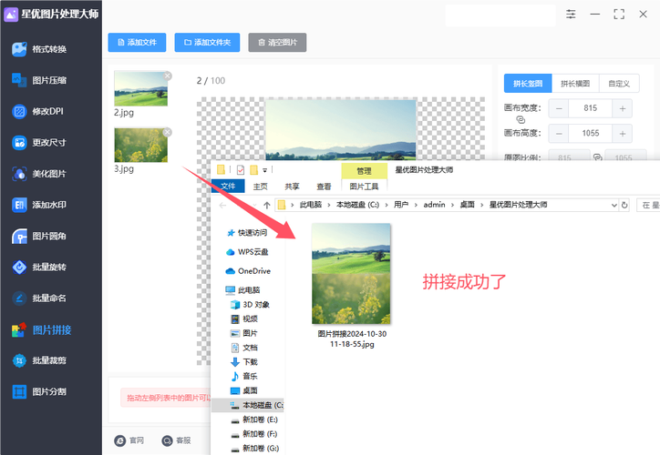Select OneDrive in the navigation pane

point(248,271)
